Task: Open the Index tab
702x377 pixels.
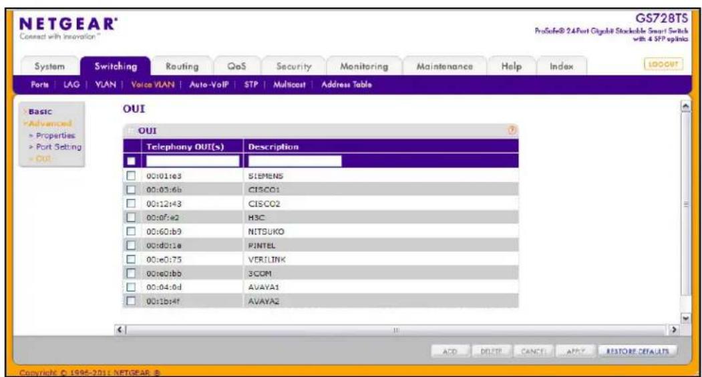Action: click(562, 66)
